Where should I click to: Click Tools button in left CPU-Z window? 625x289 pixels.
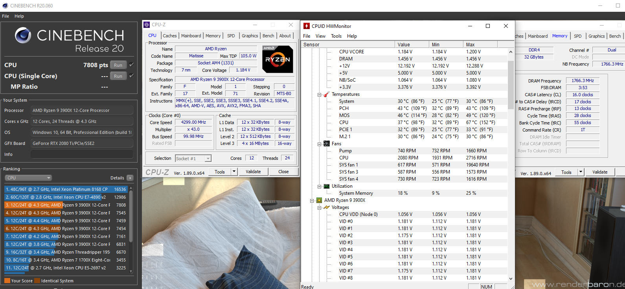(x=220, y=172)
